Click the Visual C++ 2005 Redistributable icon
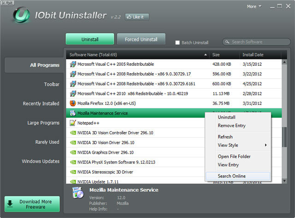The height and width of the screenshot is (218, 295). click(x=73, y=64)
